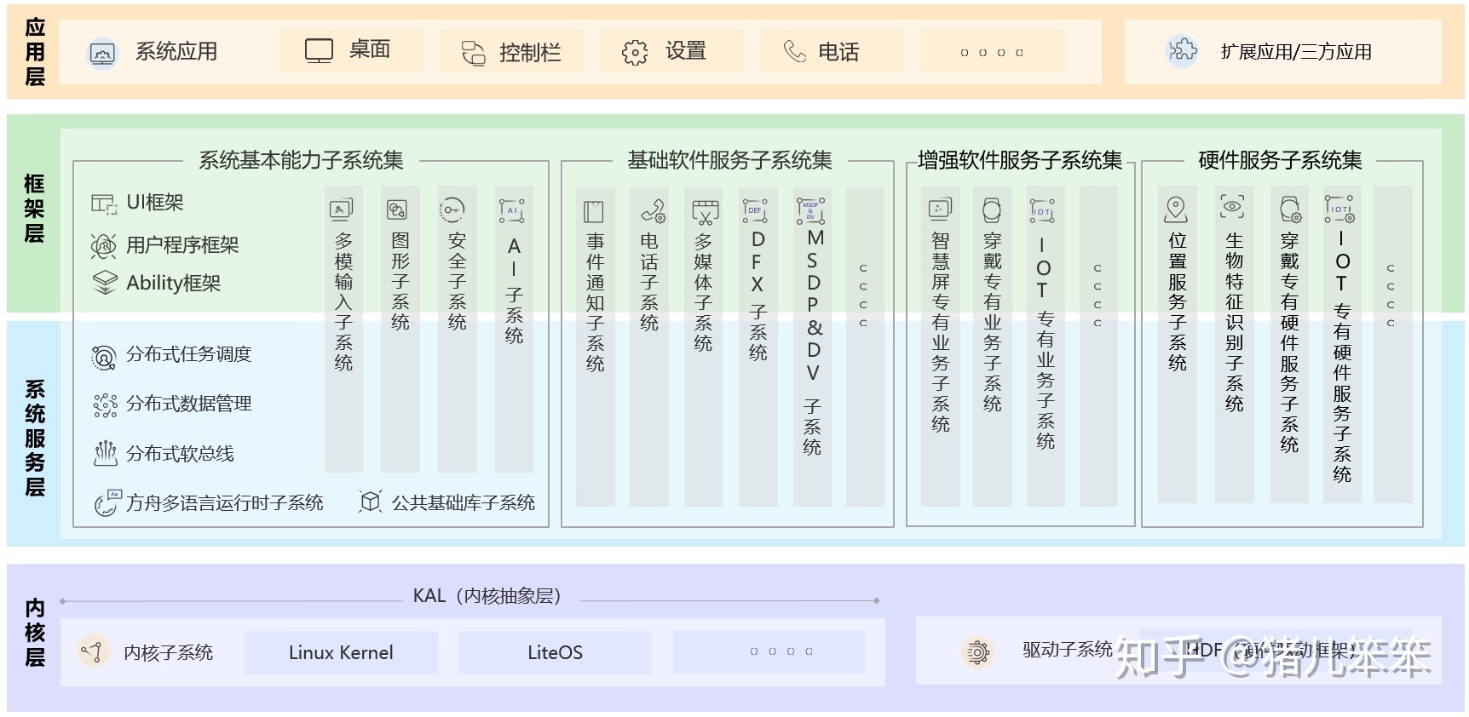Screen dimensions: 1469x717
Task: Click the icon above 图形子系统
Action: coord(398,209)
